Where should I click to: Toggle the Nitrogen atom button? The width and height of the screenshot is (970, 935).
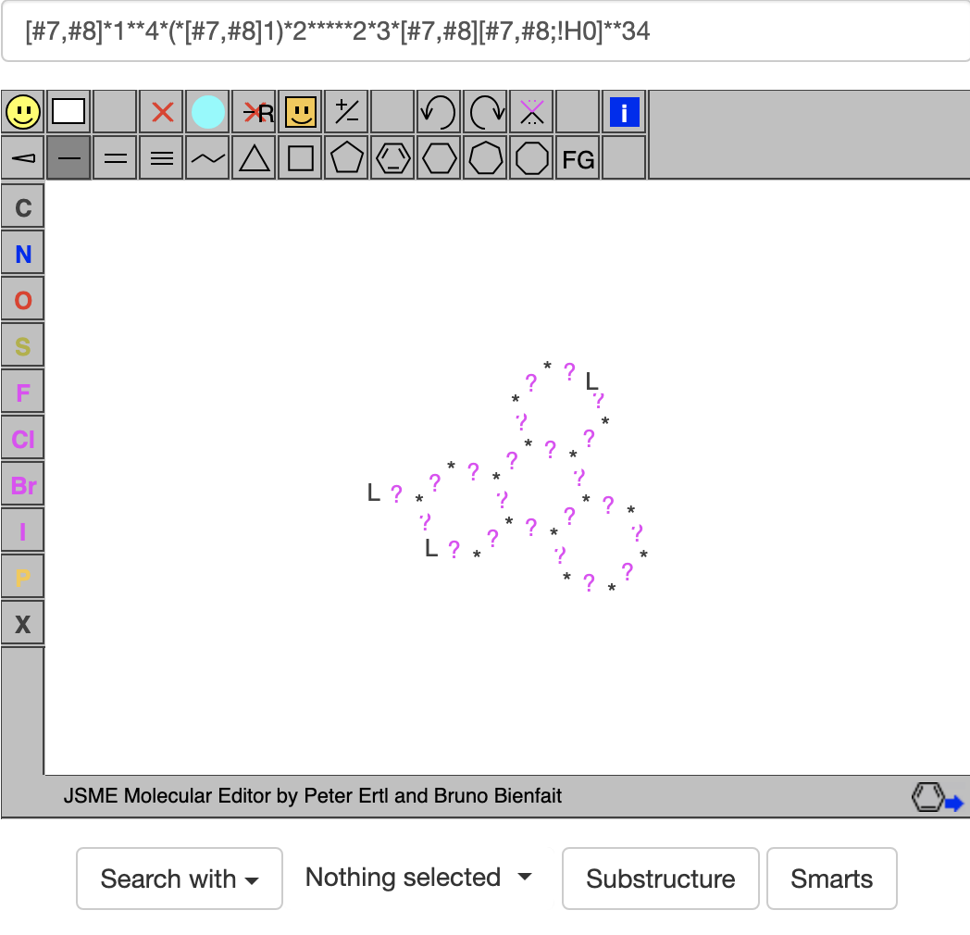click(x=23, y=255)
